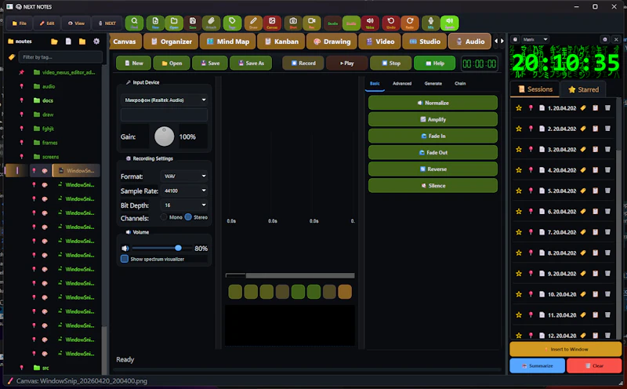Viewport: 627px width, 389px height.
Task: Star session 5 in the Sessions list
Action: (519, 191)
